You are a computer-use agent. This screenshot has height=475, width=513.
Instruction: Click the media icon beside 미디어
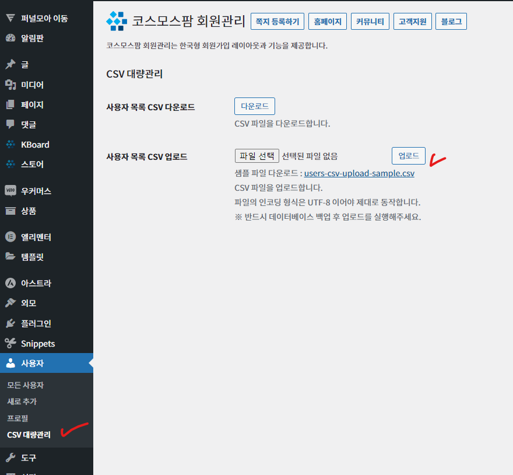pos(10,85)
